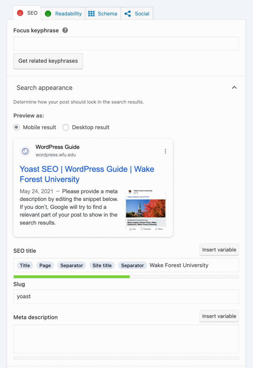This screenshot has width=253, height=368.
Task: Open the Focus keyphrase help tooltip
Action: click(x=65, y=31)
